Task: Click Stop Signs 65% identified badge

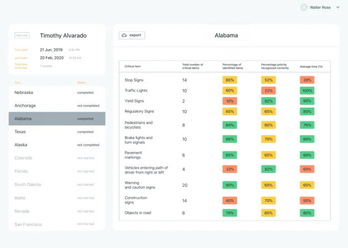Action: point(230,80)
